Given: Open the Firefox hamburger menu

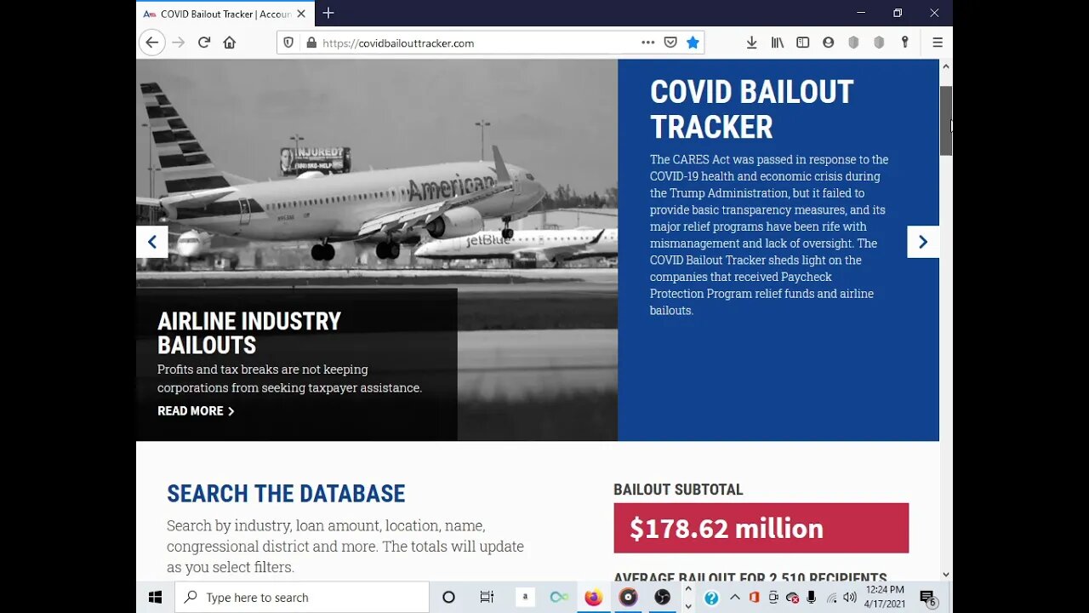Looking at the screenshot, I should (x=938, y=43).
